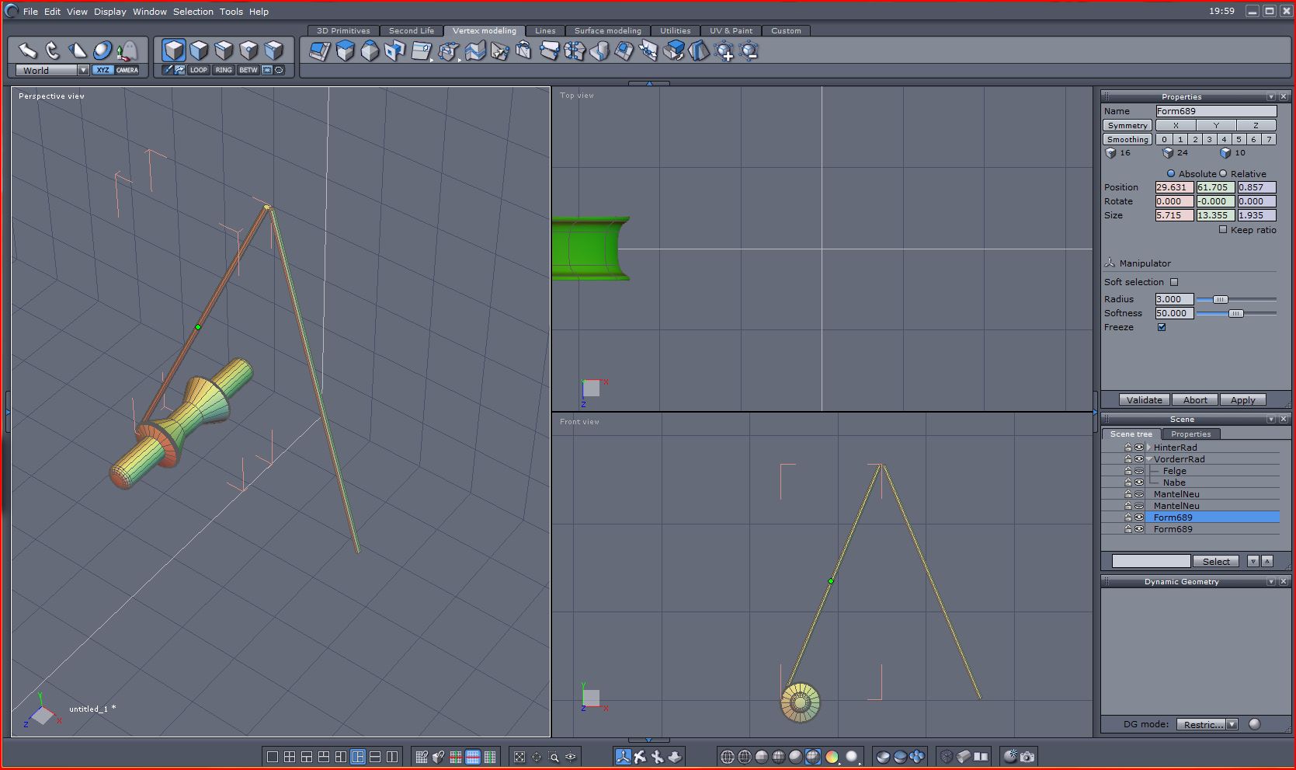Image resolution: width=1296 pixels, height=770 pixels.
Task: Click the frame-all view icon
Action: pos(519,757)
